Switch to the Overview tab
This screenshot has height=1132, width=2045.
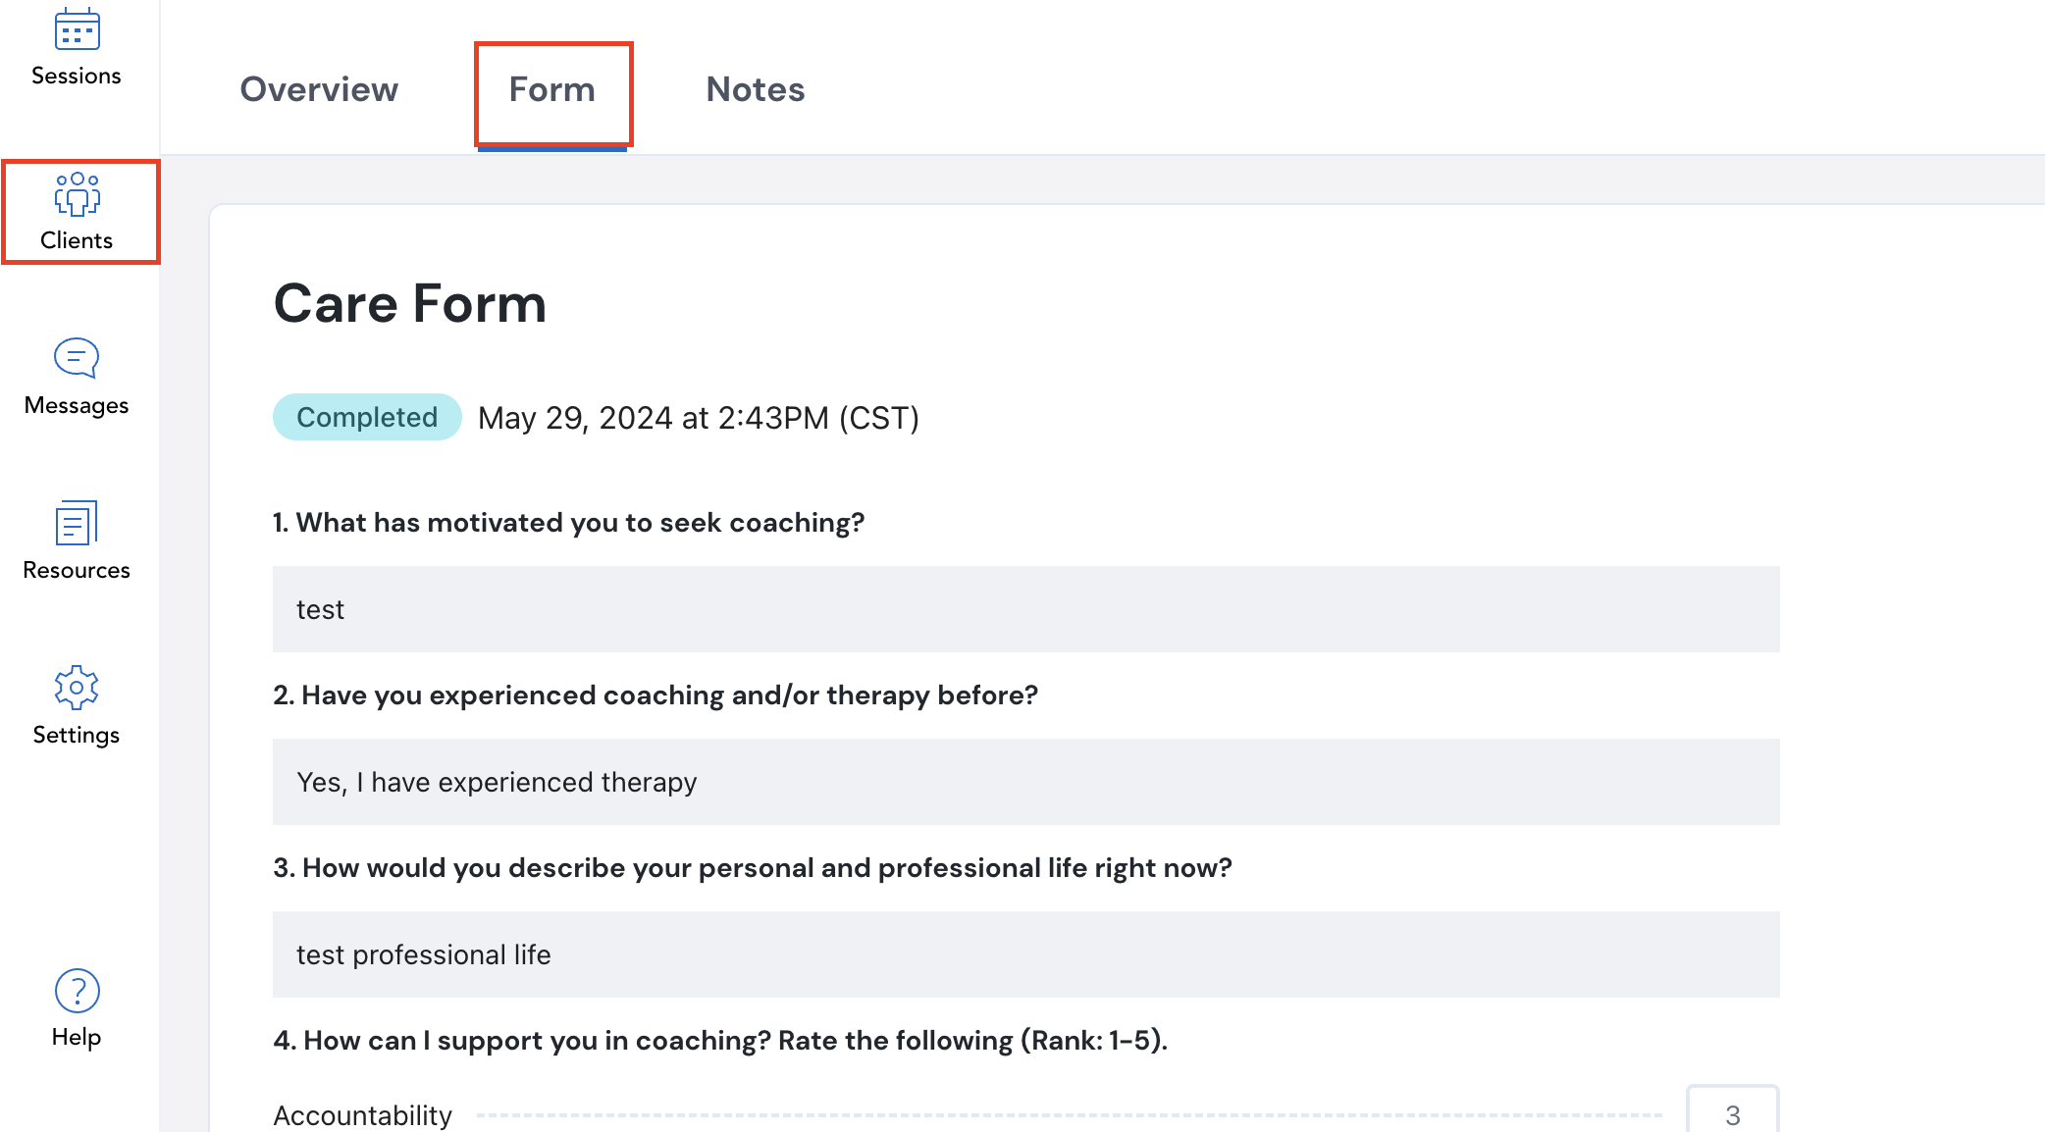coord(319,89)
